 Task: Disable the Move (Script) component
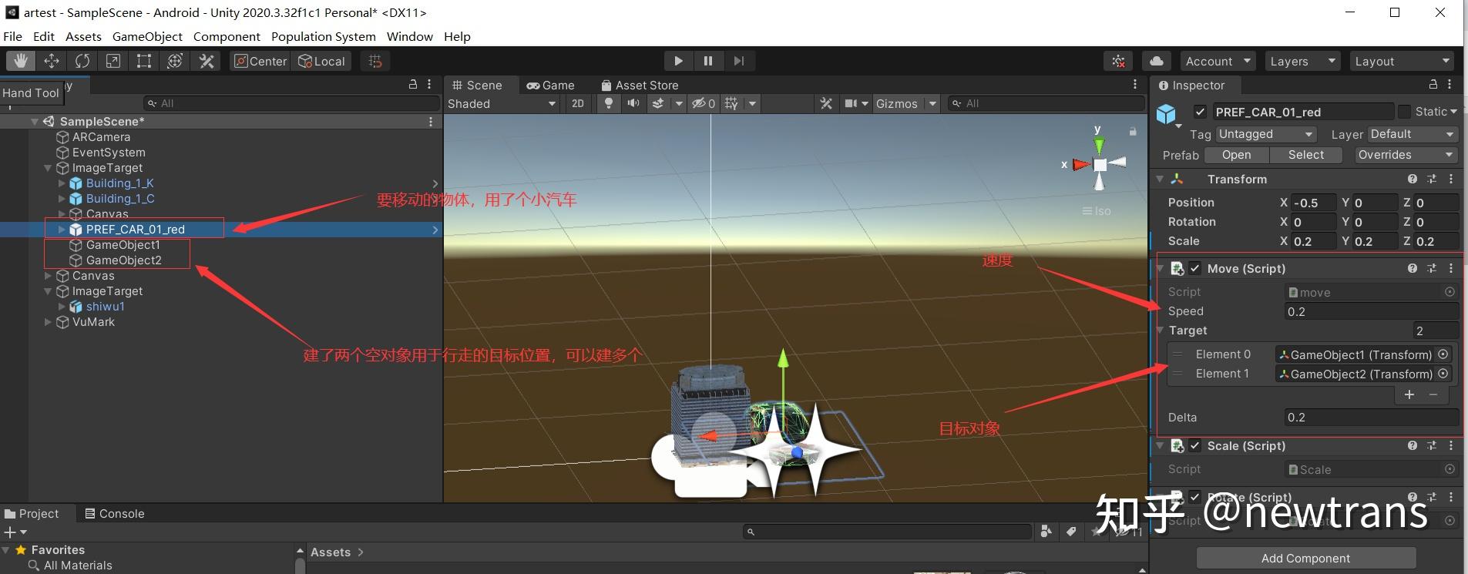point(1195,268)
